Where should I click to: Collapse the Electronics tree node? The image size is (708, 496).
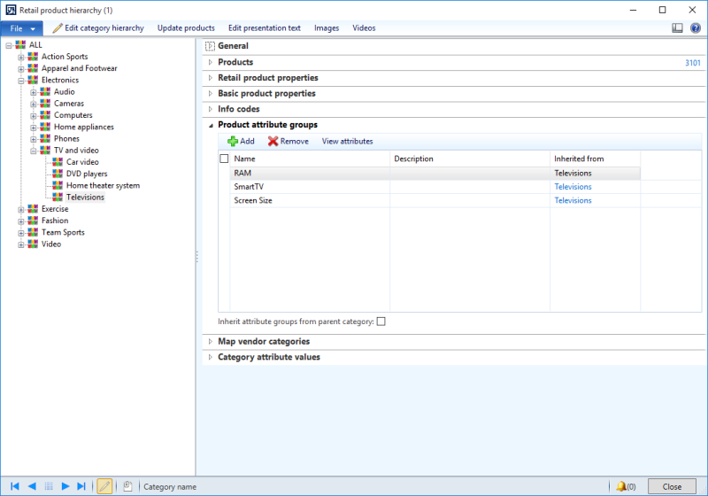click(21, 80)
